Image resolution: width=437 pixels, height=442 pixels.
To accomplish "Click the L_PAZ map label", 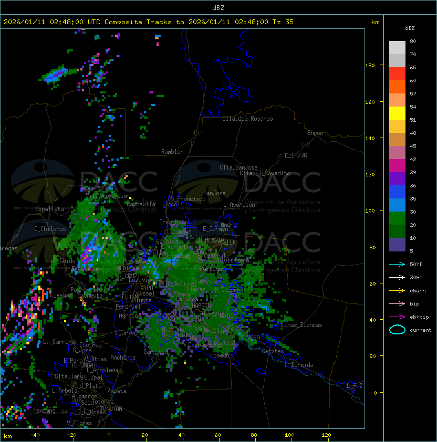I will point(355,386).
